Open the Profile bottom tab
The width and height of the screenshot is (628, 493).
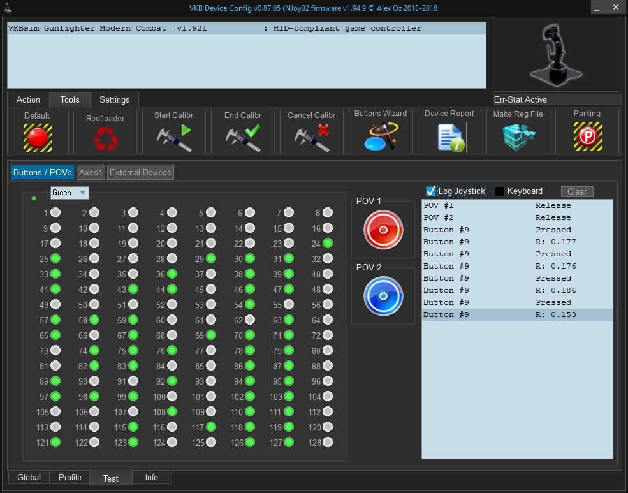tap(70, 478)
